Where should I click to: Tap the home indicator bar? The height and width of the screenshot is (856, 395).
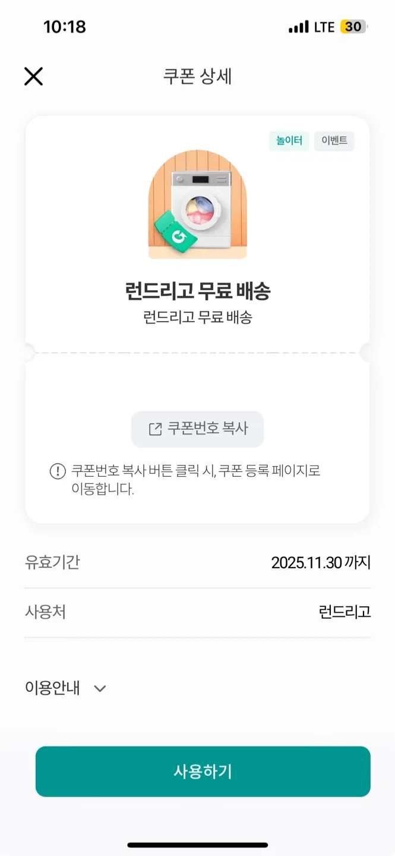pos(197,845)
